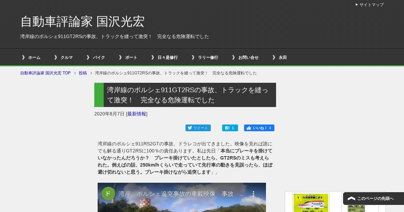
Task: Jump to top via このページの先頭へ
Action: tap(373, 199)
